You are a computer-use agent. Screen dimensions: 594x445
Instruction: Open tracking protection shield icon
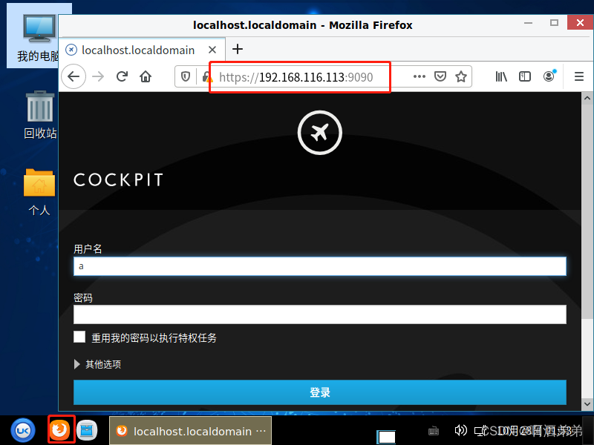185,77
